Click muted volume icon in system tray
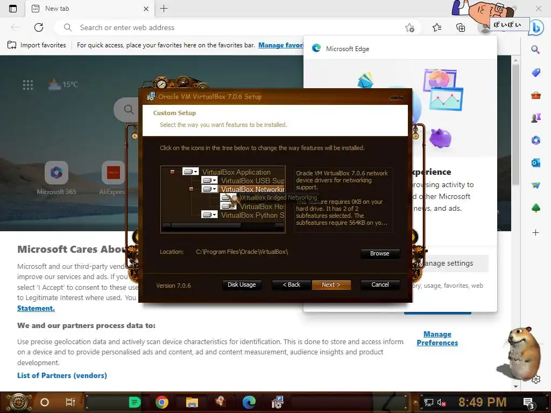Viewport: 551px width, 413px height. tap(441, 402)
